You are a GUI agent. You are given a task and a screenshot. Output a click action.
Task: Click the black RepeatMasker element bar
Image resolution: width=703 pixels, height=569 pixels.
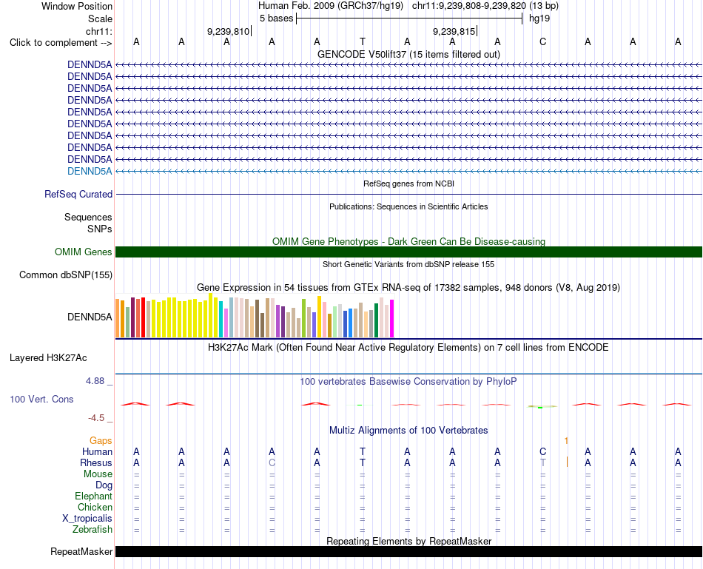[408, 551]
